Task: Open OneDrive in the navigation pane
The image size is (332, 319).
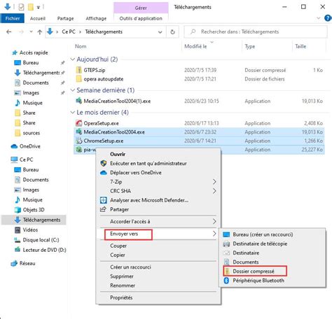Action: 29,146
